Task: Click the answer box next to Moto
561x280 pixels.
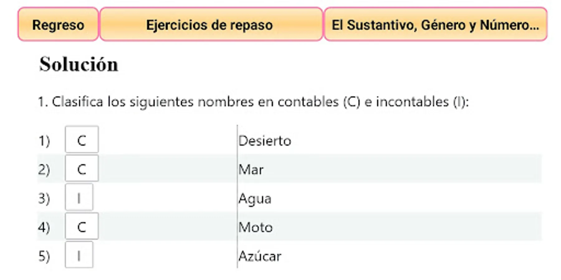Action: point(82,226)
